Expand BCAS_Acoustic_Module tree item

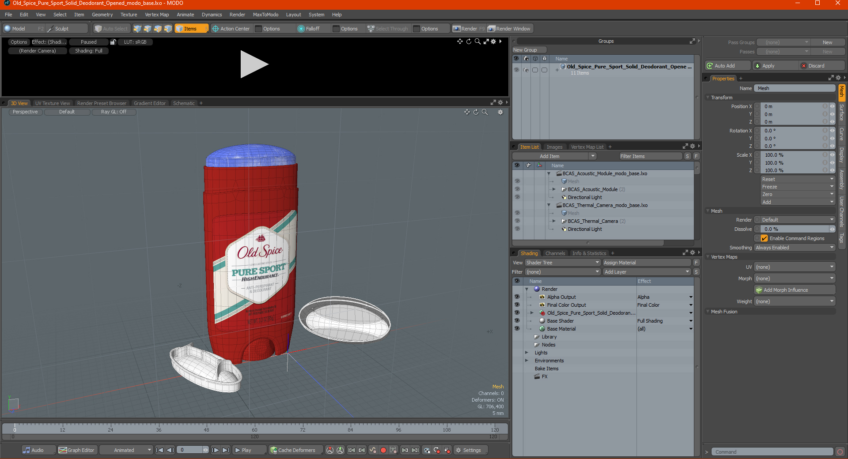(554, 189)
